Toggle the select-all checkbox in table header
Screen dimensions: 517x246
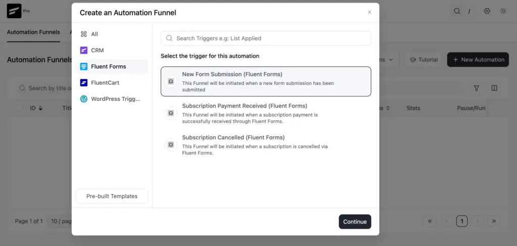(19, 108)
